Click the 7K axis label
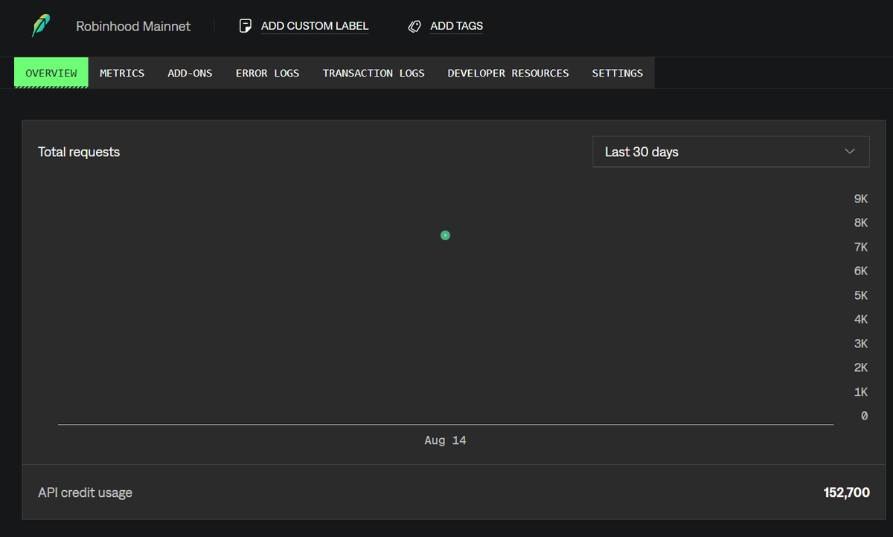 861,248
